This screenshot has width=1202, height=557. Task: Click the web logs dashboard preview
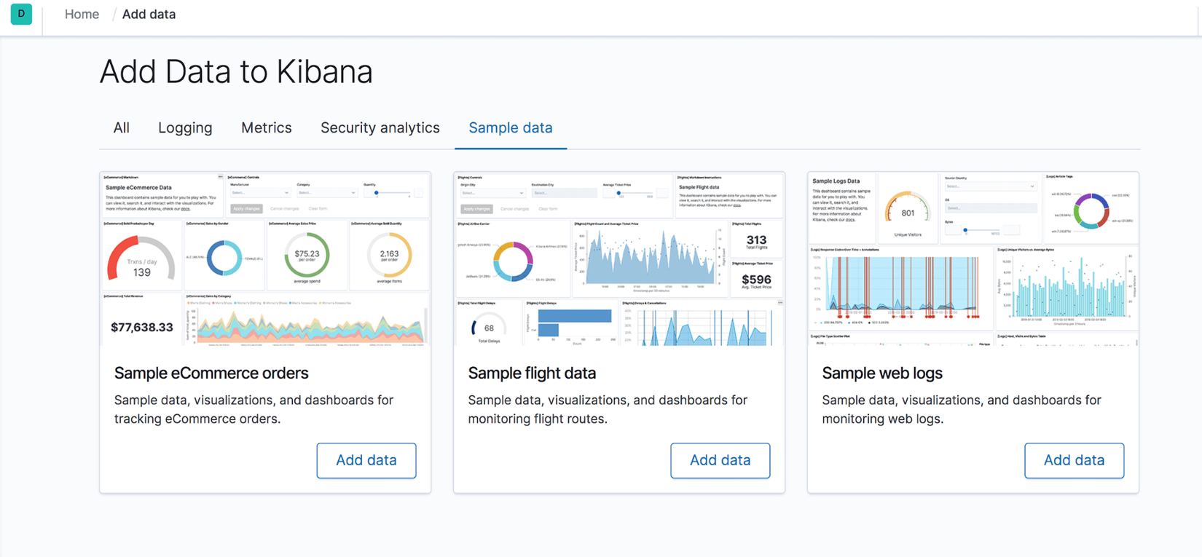[x=973, y=259]
